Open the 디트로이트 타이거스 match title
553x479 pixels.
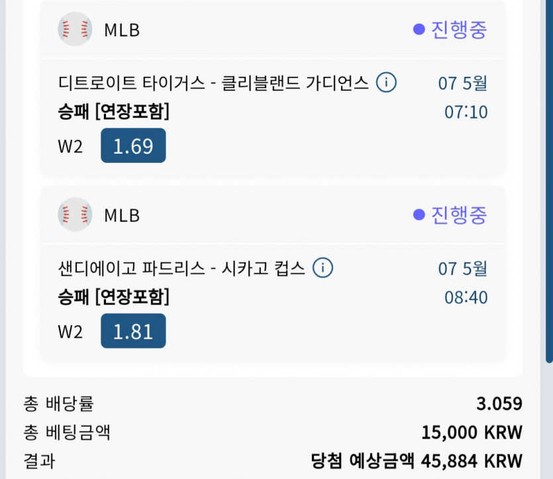(x=213, y=83)
